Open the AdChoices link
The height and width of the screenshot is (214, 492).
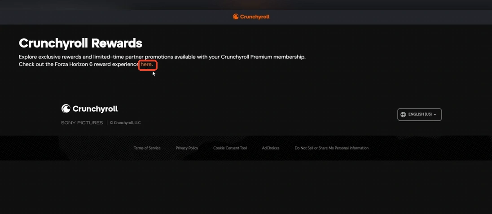click(271, 148)
